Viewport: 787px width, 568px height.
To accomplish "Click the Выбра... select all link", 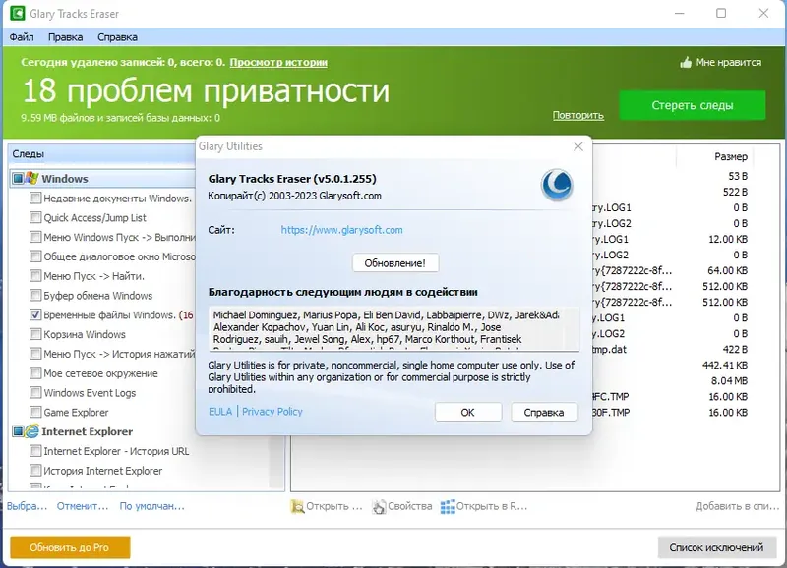I will click(28, 506).
